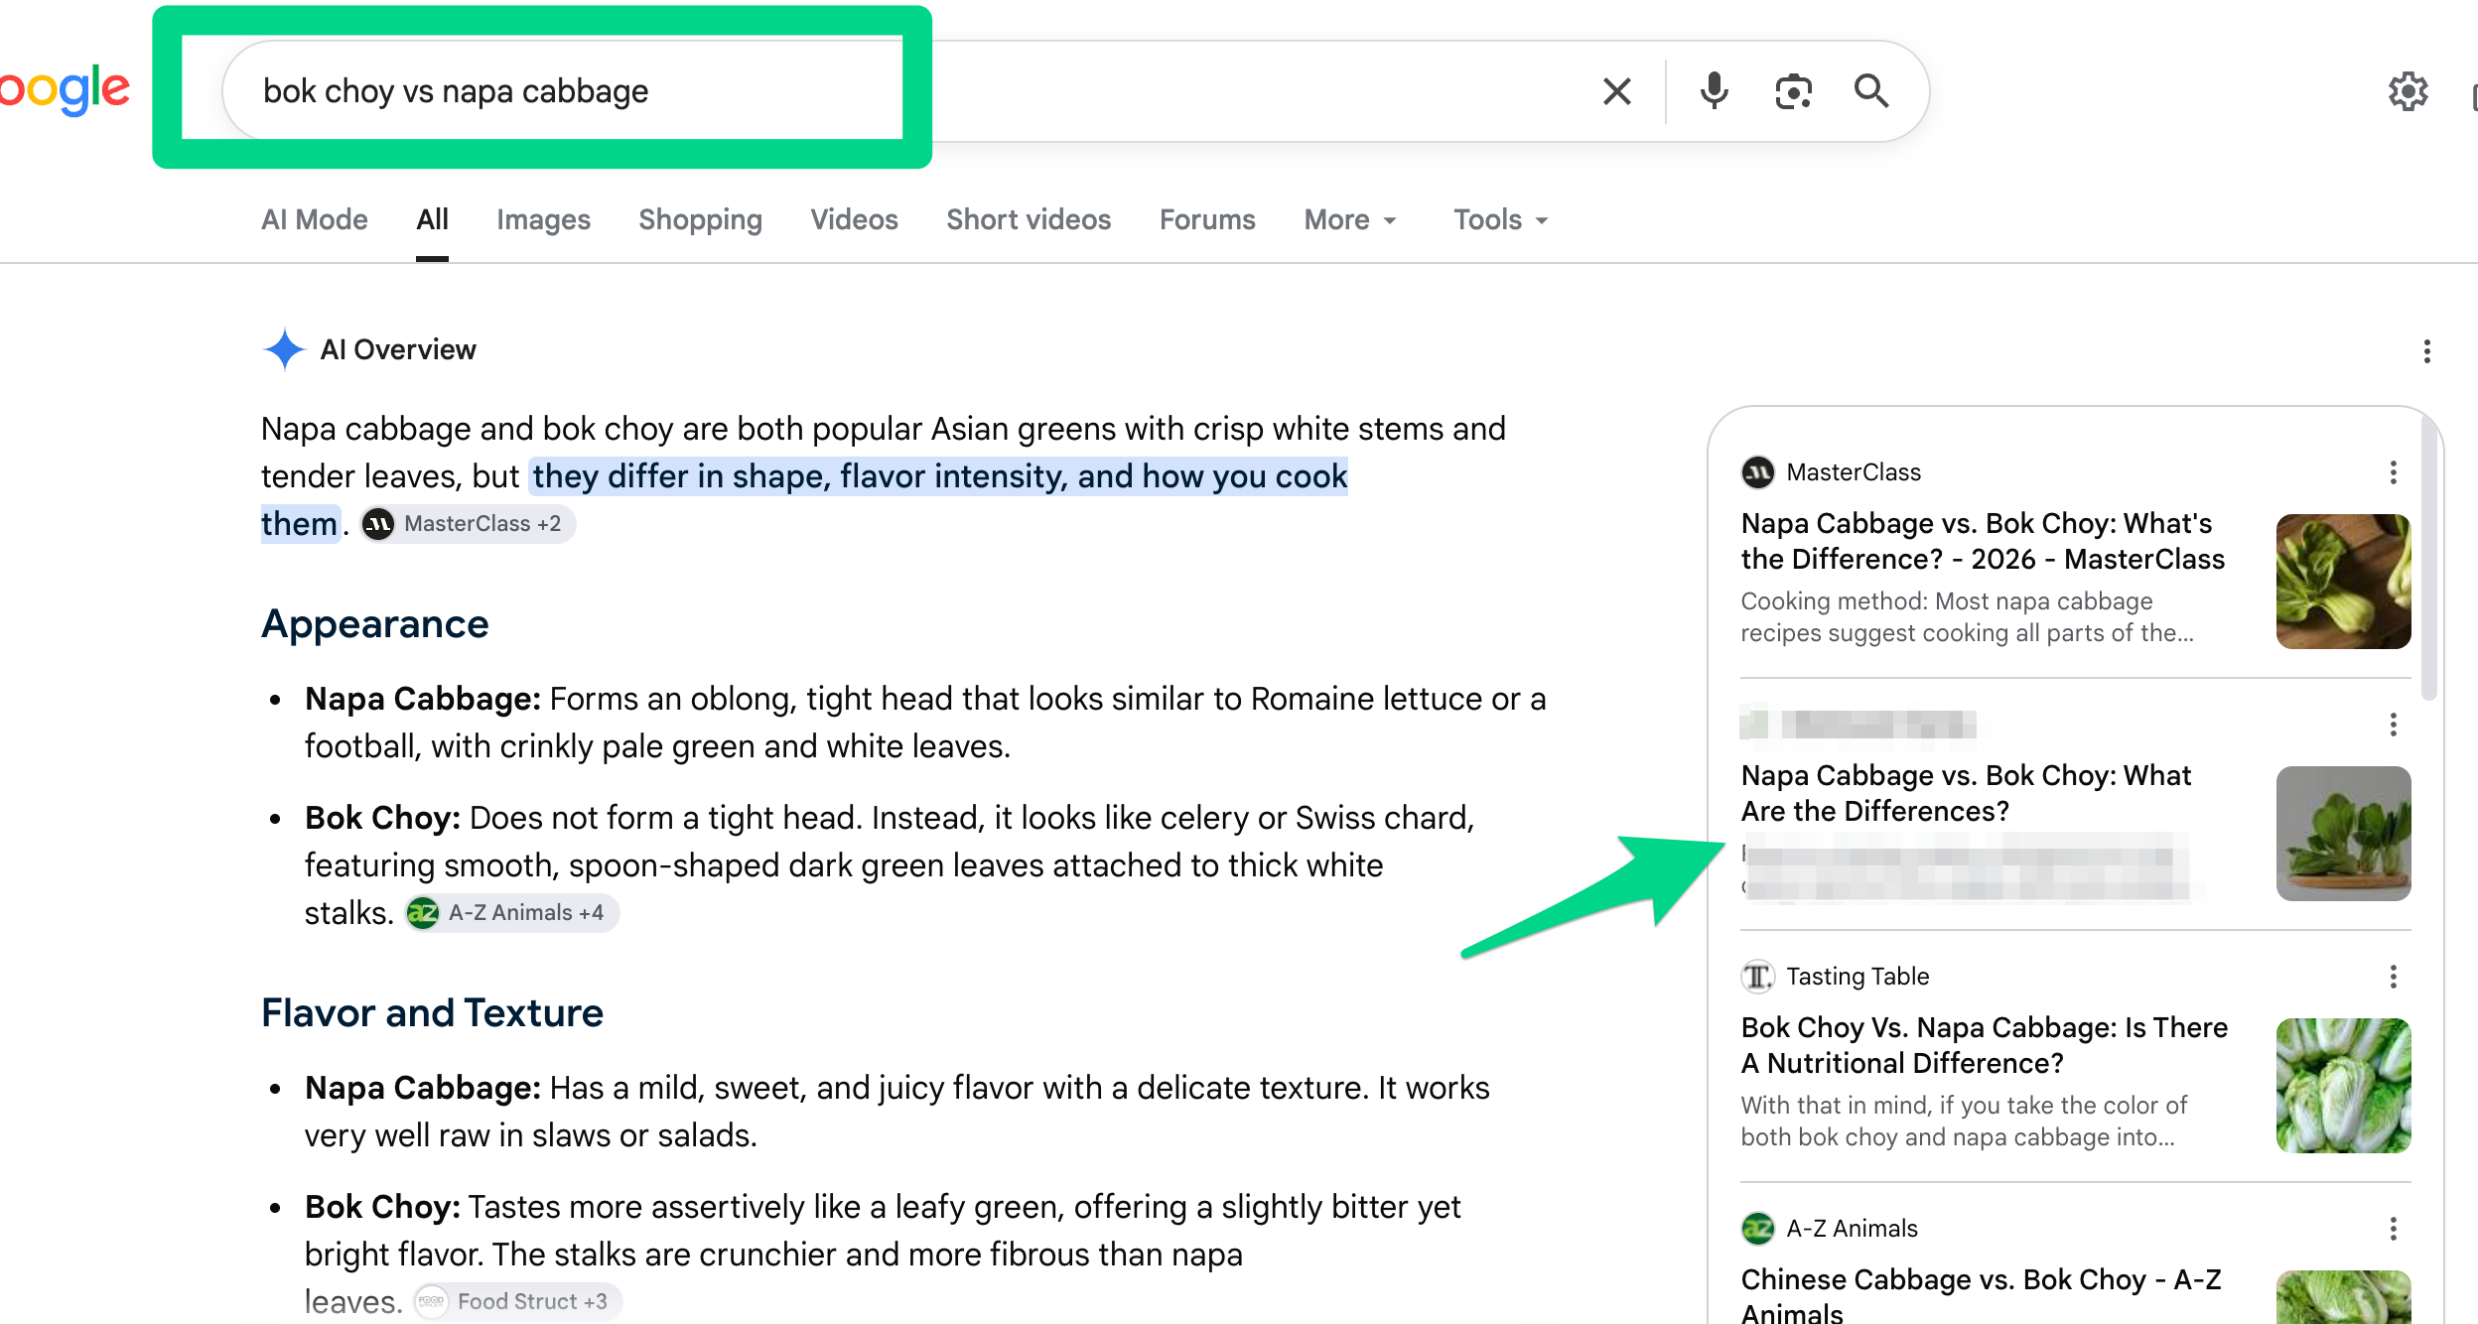The width and height of the screenshot is (2478, 1324).
Task: Select the All results tab
Action: click(x=432, y=219)
